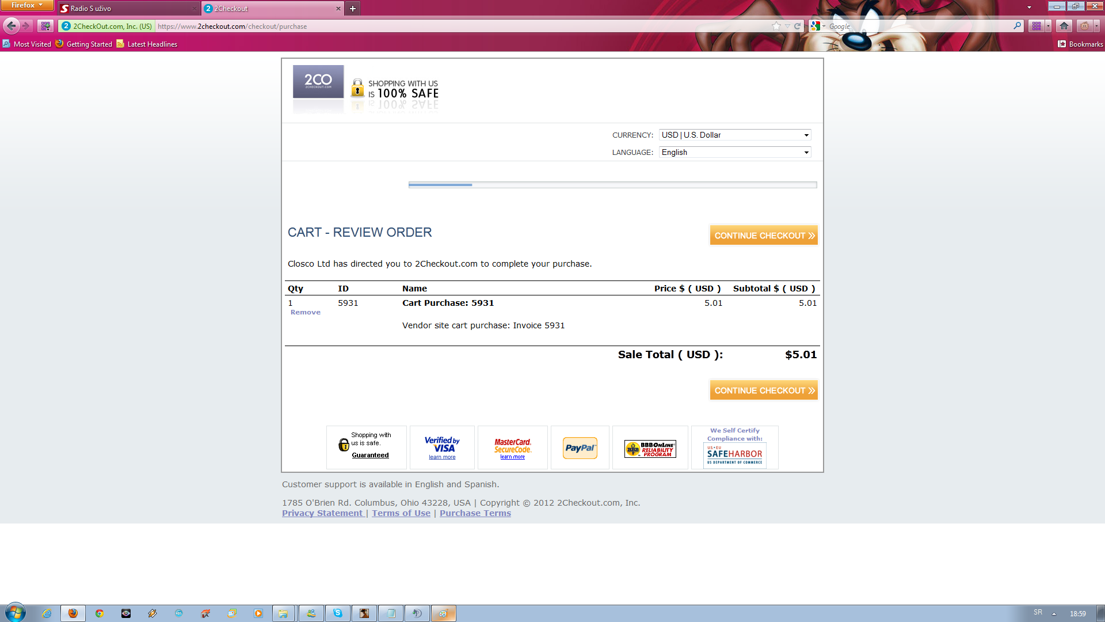
Task: Open the tab groups grid icon beside forward arrow
Action: tap(45, 26)
